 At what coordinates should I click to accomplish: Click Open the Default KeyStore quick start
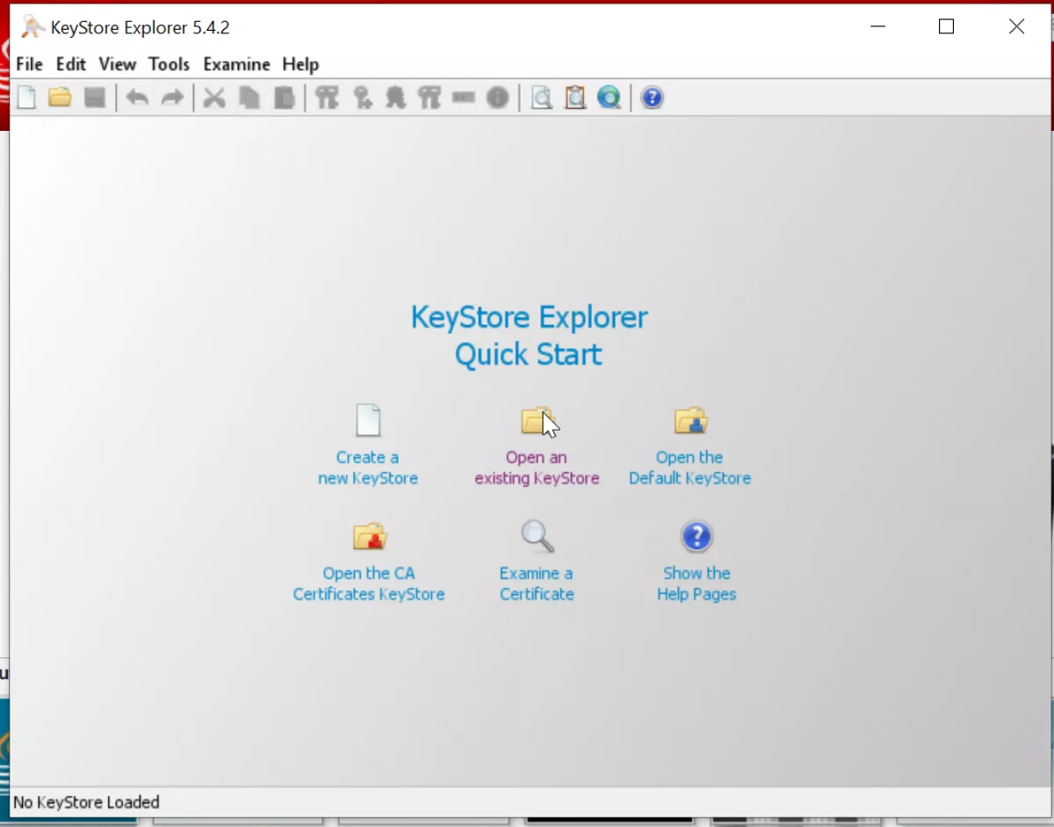pyautogui.click(x=690, y=445)
